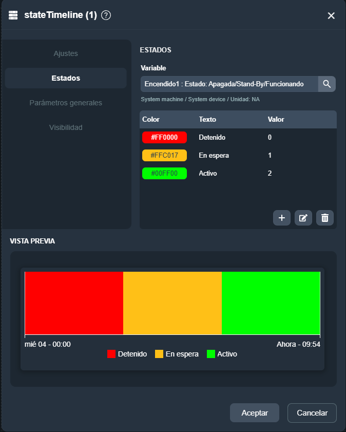This screenshot has height=432, width=346.
Task: Open the Ajustes tab
Action: point(66,53)
